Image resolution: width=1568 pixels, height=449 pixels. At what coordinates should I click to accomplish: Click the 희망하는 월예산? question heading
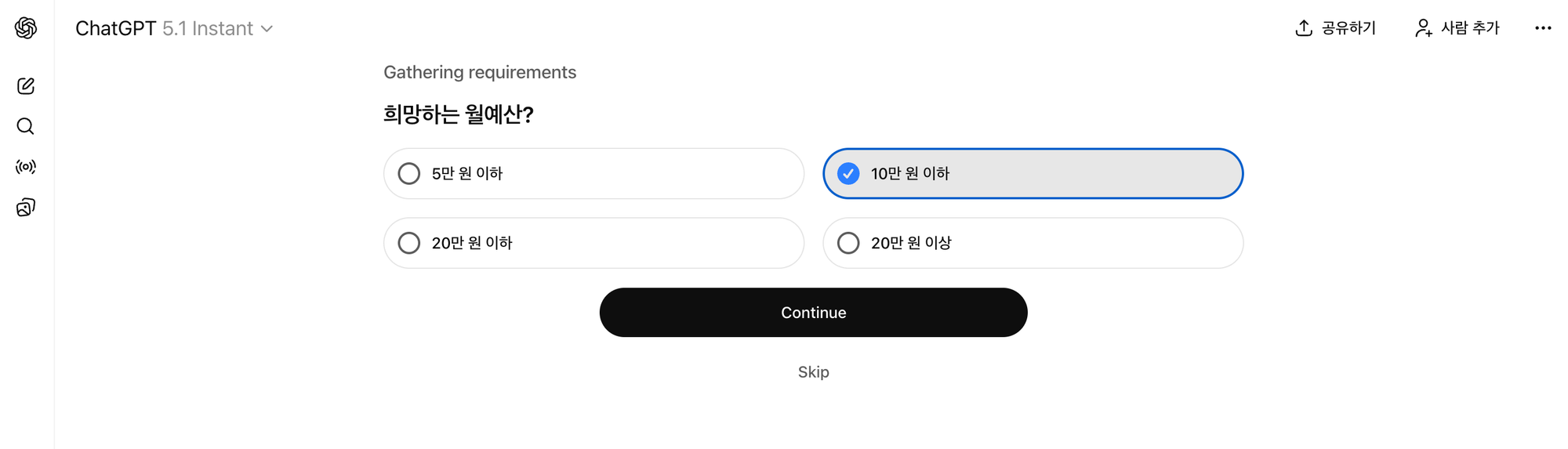(x=458, y=114)
